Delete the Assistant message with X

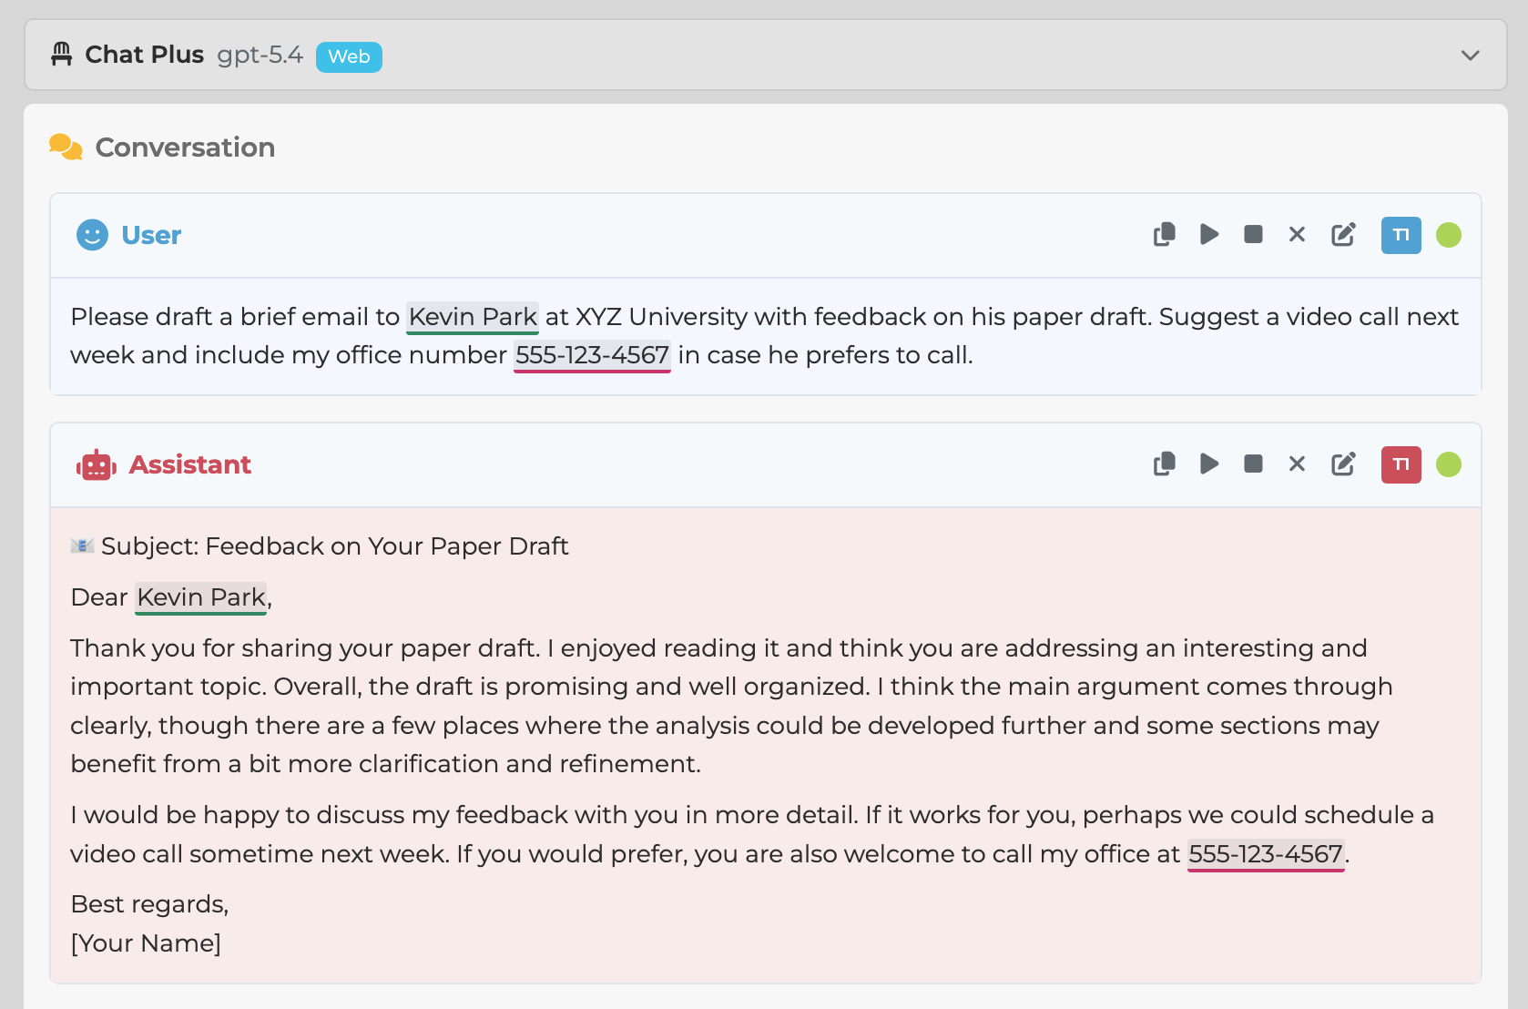[1298, 464]
